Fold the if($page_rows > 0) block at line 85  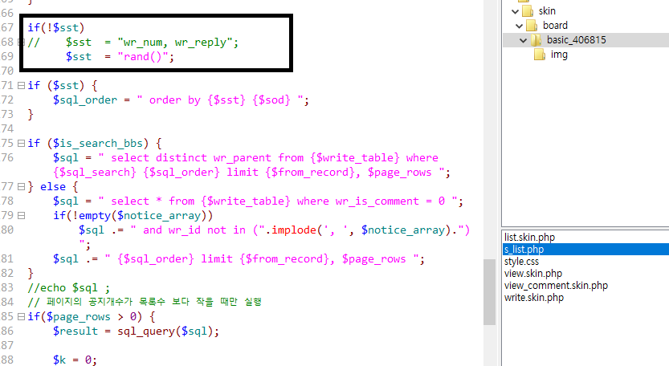pos(21,316)
